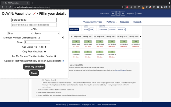Click the mobile number field 8013904843

pos(34,20)
